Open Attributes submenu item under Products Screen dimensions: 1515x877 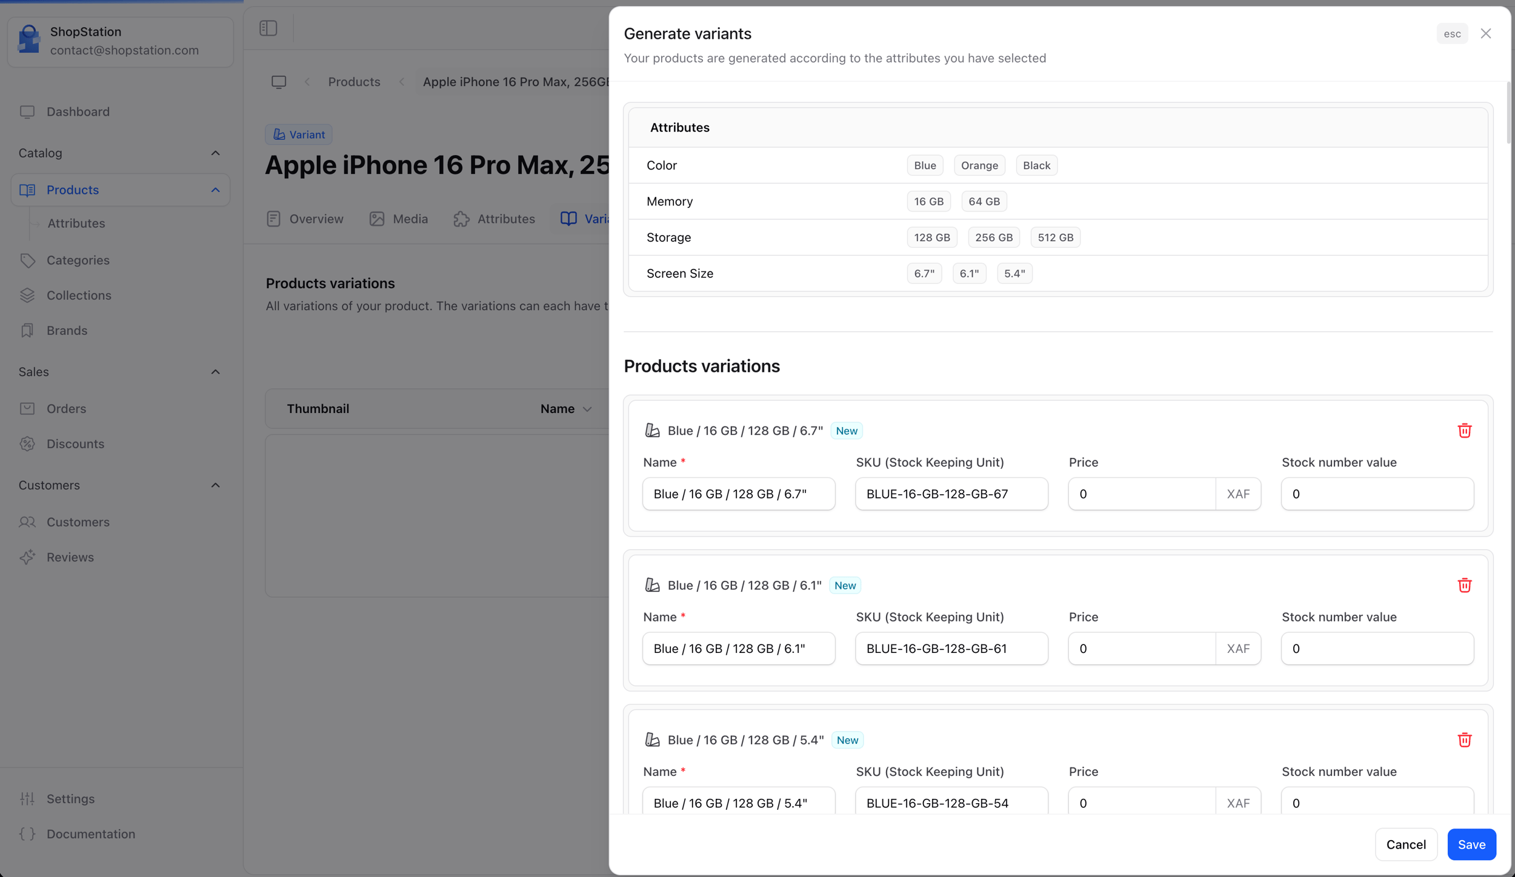point(76,223)
